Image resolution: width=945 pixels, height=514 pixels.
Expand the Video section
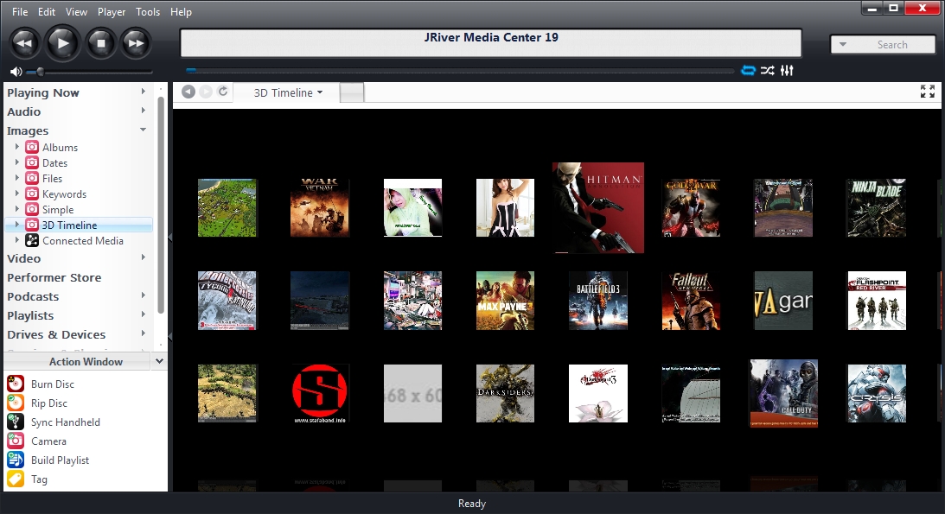pyautogui.click(x=143, y=257)
